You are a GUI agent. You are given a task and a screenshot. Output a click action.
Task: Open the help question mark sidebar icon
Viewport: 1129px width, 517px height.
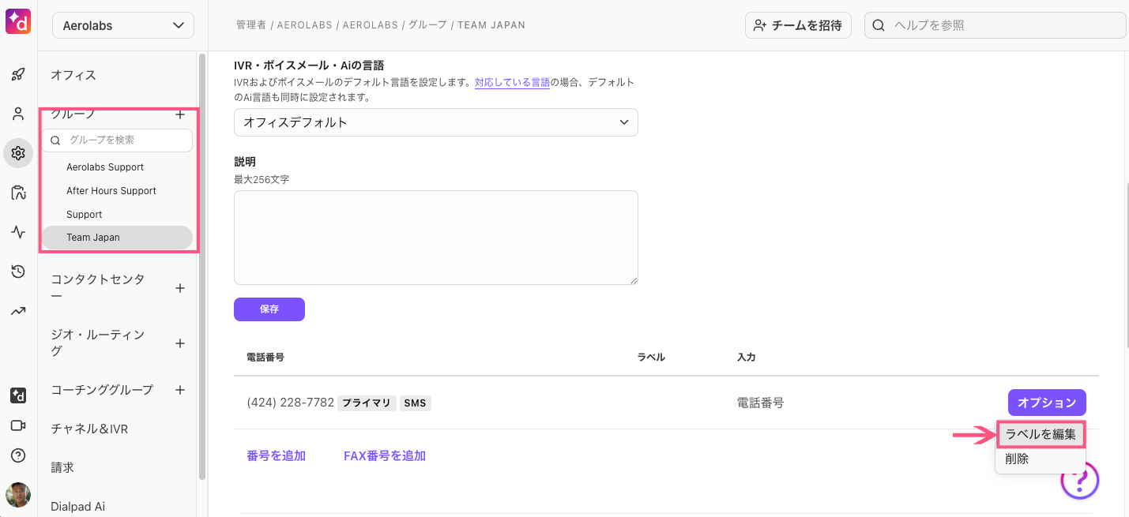coord(18,455)
